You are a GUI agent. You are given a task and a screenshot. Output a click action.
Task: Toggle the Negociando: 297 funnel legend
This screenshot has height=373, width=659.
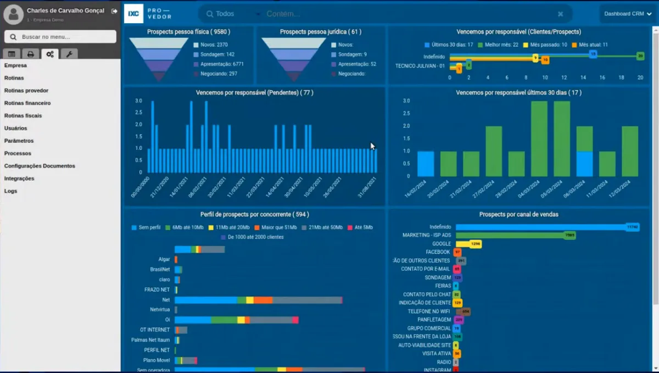215,74
